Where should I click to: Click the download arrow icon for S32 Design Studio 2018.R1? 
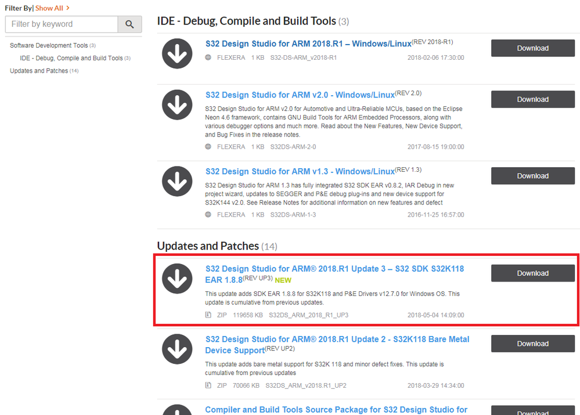point(177,53)
